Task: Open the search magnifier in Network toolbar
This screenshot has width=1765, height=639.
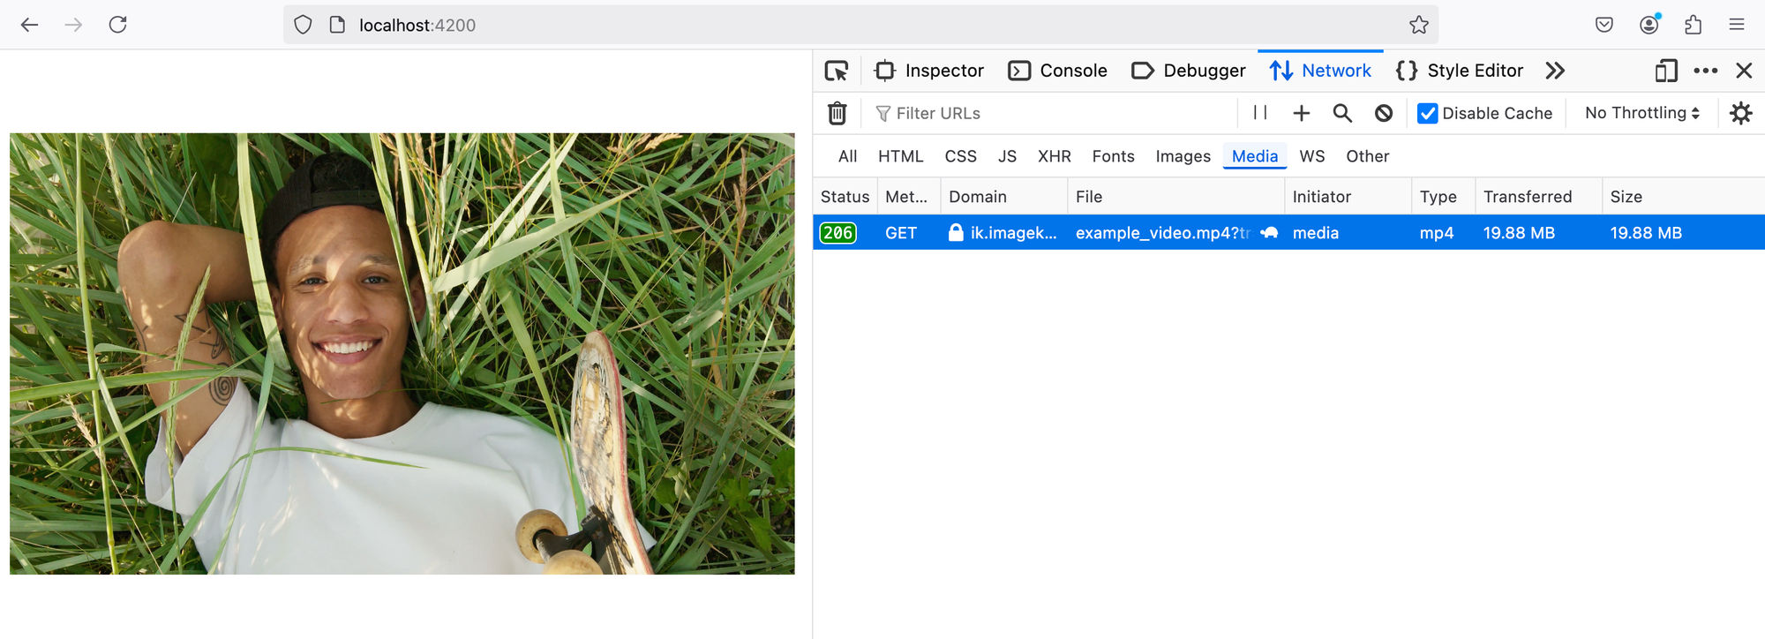Action: click(x=1342, y=113)
